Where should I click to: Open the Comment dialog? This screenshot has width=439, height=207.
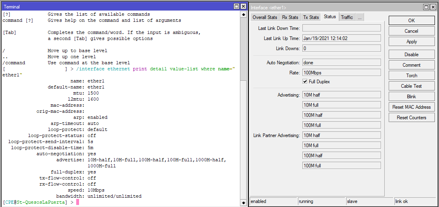point(411,65)
